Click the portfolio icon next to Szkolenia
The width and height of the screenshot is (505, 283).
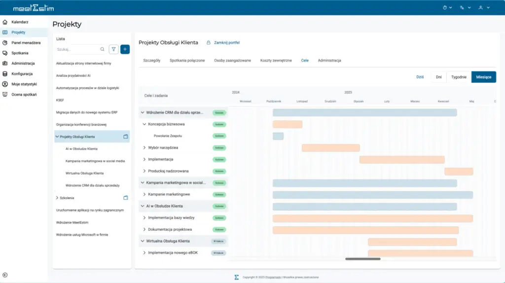pyautogui.click(x=125, y=198)
